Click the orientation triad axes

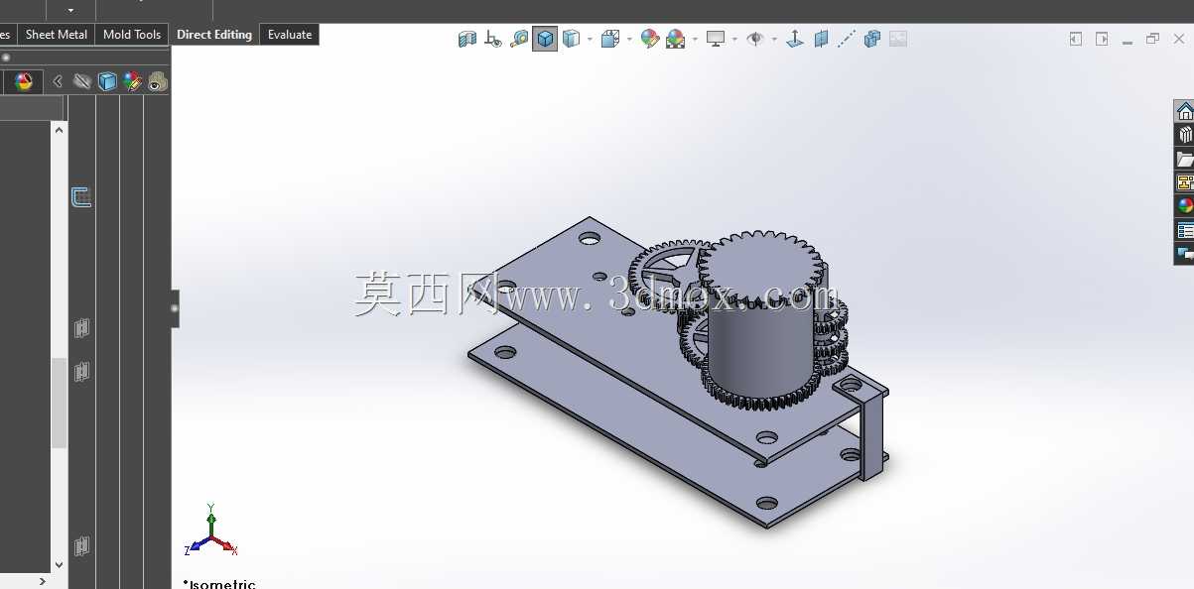pos(210,530)
